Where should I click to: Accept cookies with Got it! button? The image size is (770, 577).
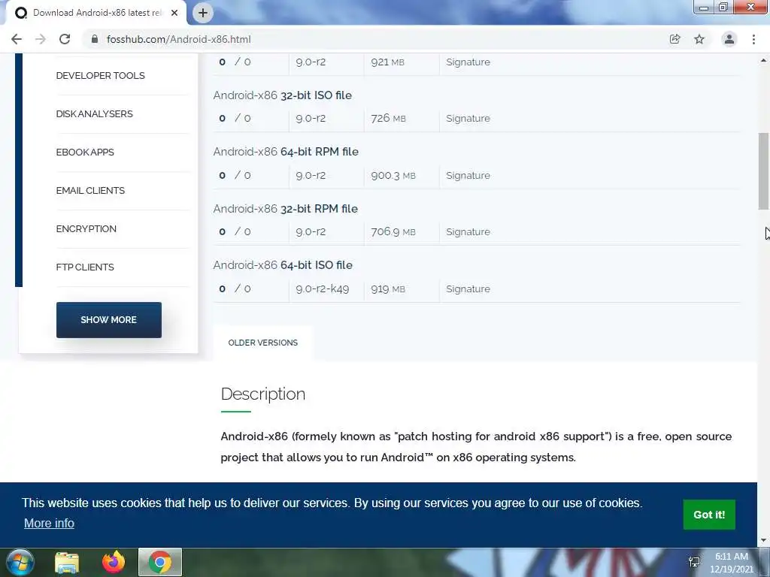coord(709,515)
